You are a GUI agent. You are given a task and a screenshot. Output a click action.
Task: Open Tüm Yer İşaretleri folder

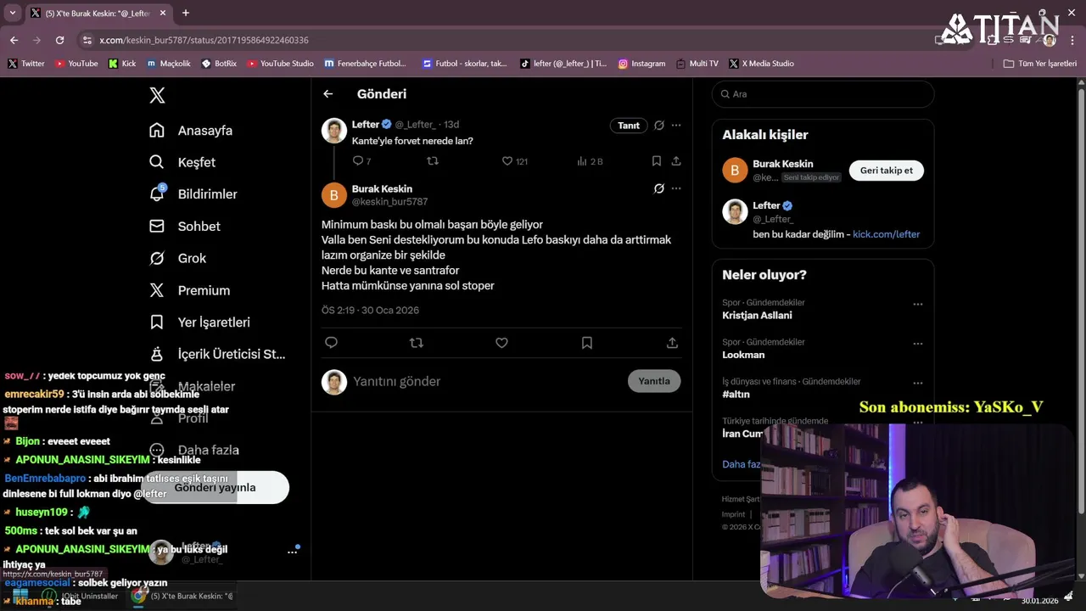1039,64
